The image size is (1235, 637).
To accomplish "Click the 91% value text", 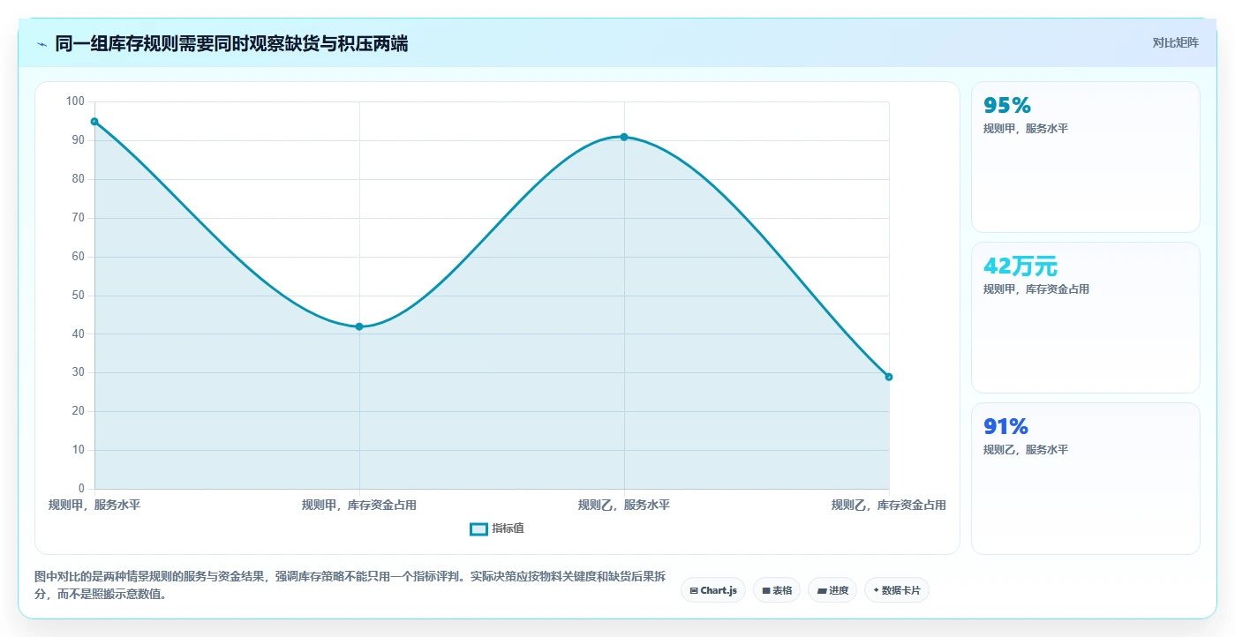I will coord(1006,426).
